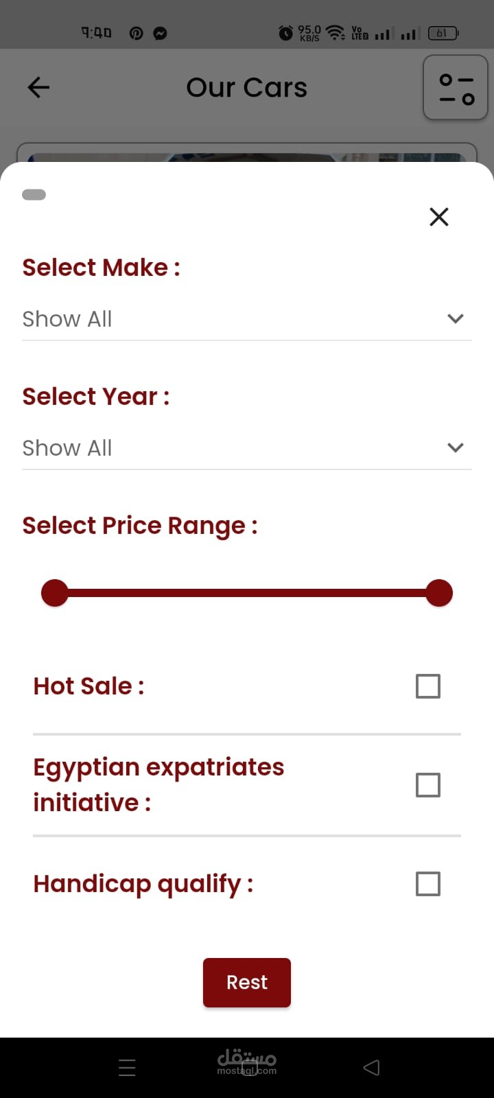Click the right price range handle
This screenshot has width=494, height=1098.
pos(439,593)
